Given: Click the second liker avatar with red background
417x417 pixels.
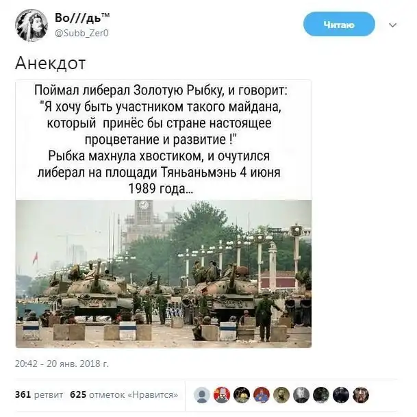Looking at the screenshot, I should pyautogui.click(x=222, y=395).
